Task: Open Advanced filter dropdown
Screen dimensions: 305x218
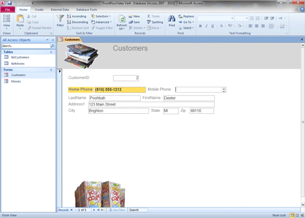Action: point(101,22)
